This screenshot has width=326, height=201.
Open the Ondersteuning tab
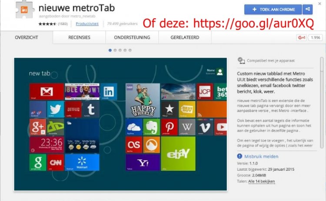pos(132,37)
